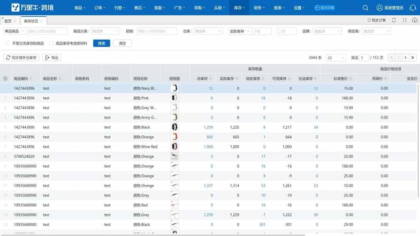Close the 库存状况 tab with its x
The width and height of the screenshot is (420, 236).
pyautogui.click(x=42, y=21)
